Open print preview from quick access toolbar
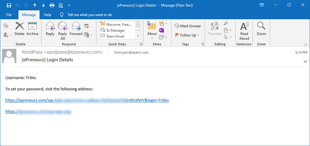310x146 pixels. click(61, 5)
